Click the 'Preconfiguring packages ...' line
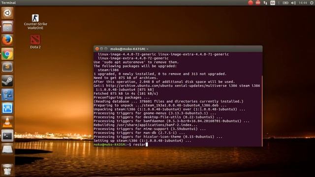This screenshot has width=315, height=177. 122,97
